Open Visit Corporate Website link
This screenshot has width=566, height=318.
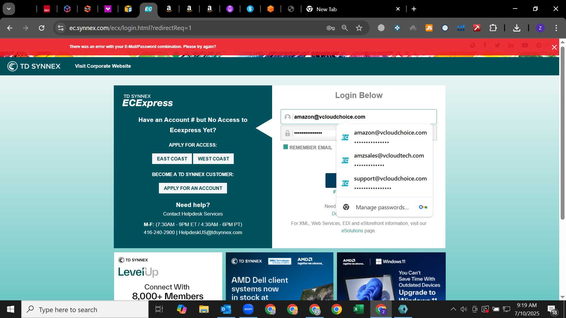point(103,66)
